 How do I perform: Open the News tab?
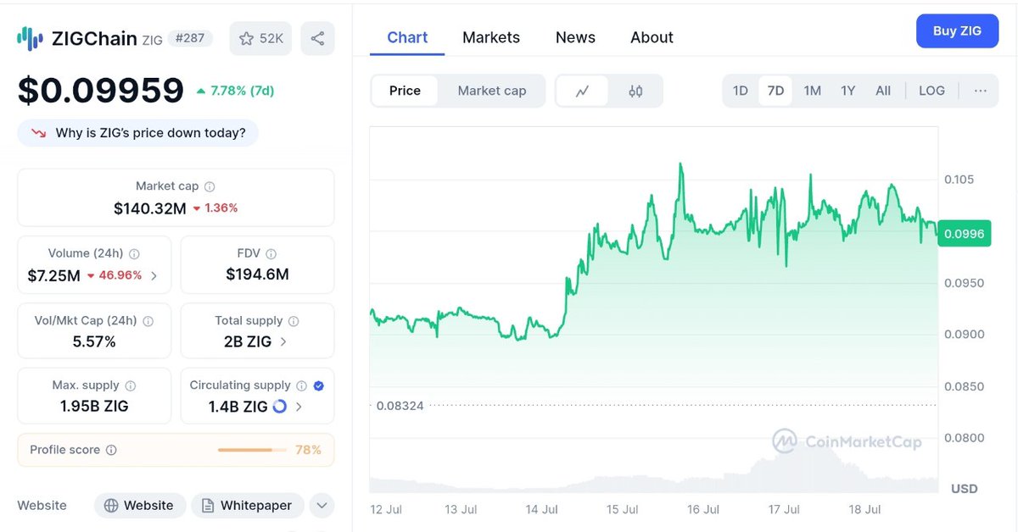click(575, 37)
